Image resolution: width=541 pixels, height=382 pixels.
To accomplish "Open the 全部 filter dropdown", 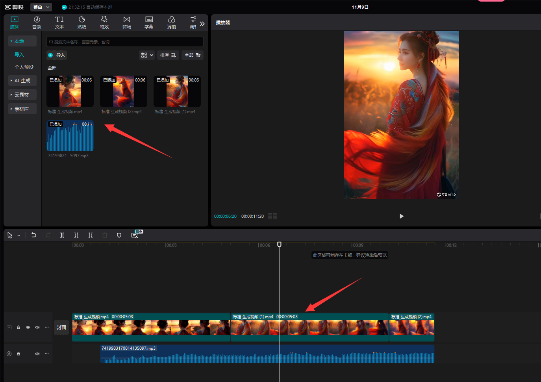I will [193, 55].
